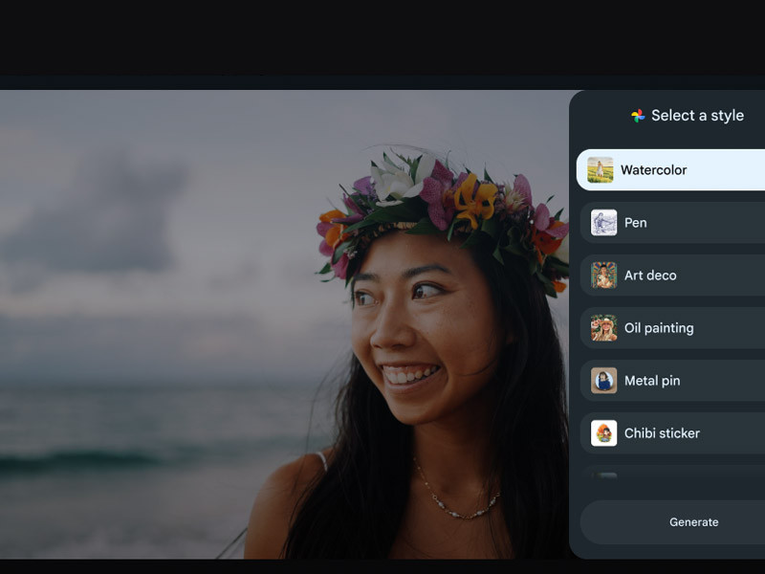Screen dimensions: 765x574
Task: Choose the Chibi sticker style label
Action: click(x=662, y=433)
